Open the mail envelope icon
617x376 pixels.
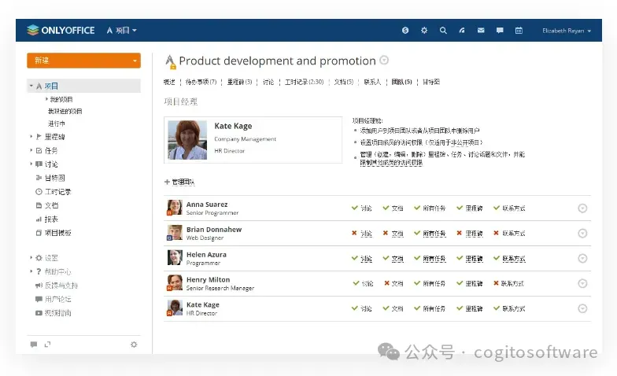point(481,31)
